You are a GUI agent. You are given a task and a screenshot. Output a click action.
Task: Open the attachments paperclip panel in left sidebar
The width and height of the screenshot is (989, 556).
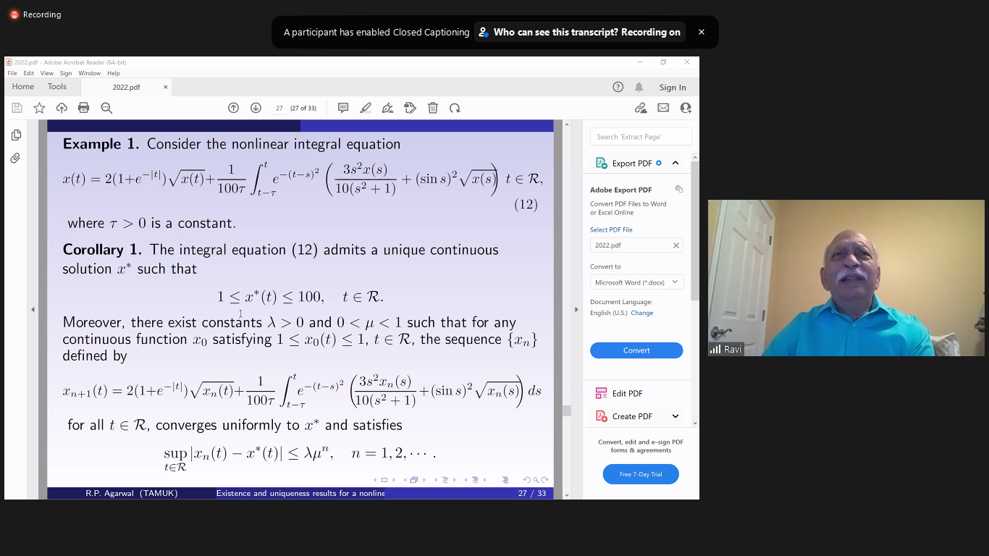tap(15, 158)
